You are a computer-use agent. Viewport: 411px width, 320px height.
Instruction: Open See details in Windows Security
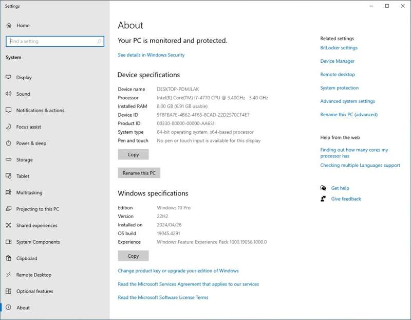click(x=151, y=55)
